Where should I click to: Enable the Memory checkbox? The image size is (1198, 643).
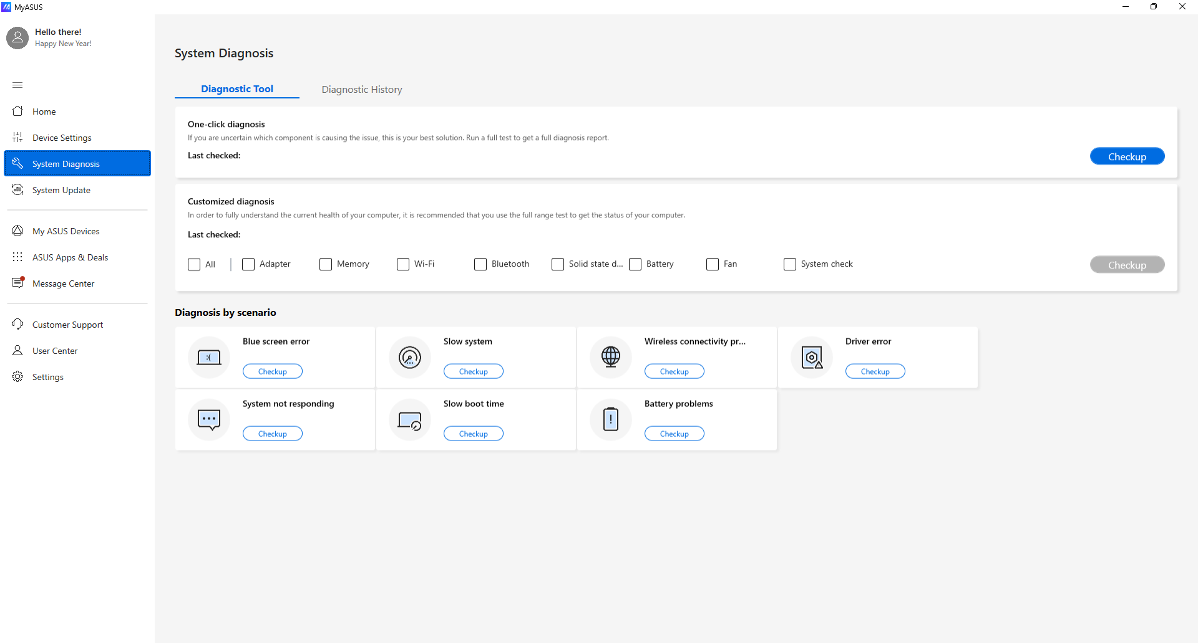point(326,264)
